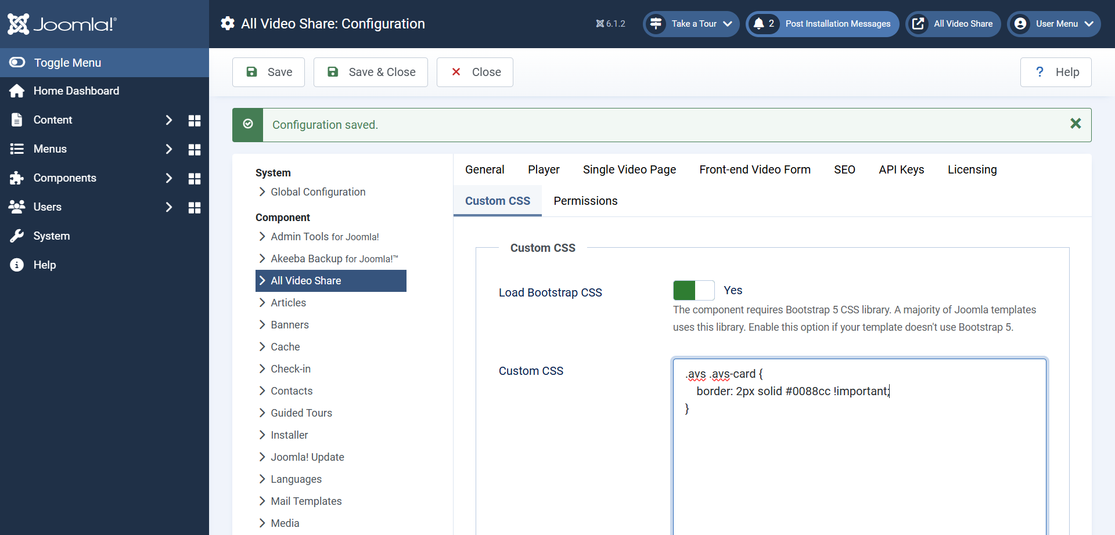Open Contacts configuration
1115x535 pixels.
292,391
